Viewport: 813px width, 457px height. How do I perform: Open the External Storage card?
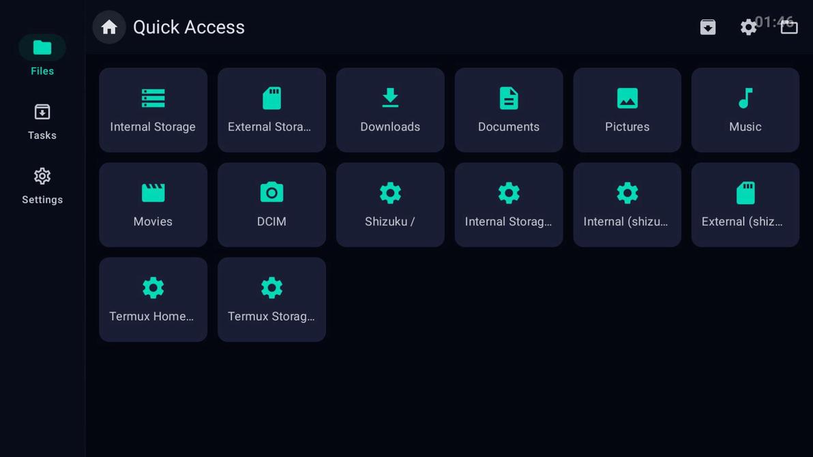pyautogui.click(x=271, y=110)
